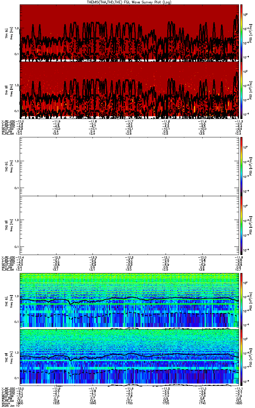Click the PSD [nT²/Hz] label beside THD B-perpendicular color bar

pos(251,167)
